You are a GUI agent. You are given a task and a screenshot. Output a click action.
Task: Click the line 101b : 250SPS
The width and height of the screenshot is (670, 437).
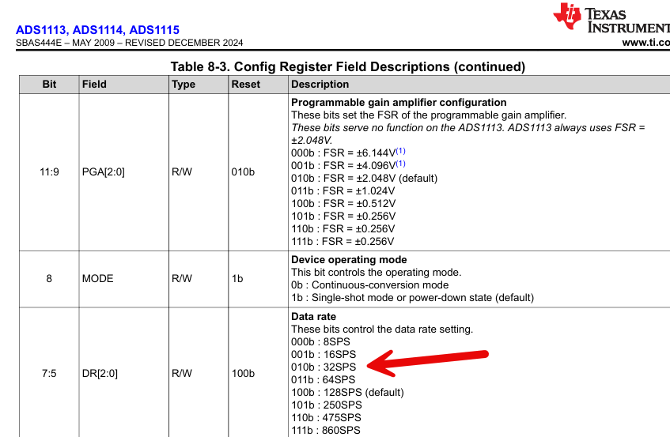(x=327, y=405)
